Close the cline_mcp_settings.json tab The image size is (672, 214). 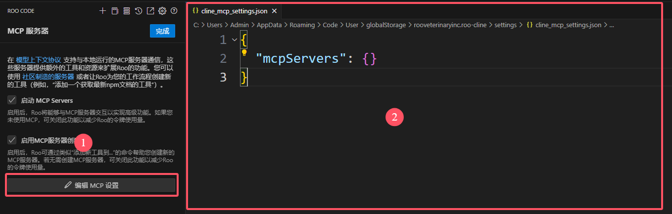pos(274,11)
